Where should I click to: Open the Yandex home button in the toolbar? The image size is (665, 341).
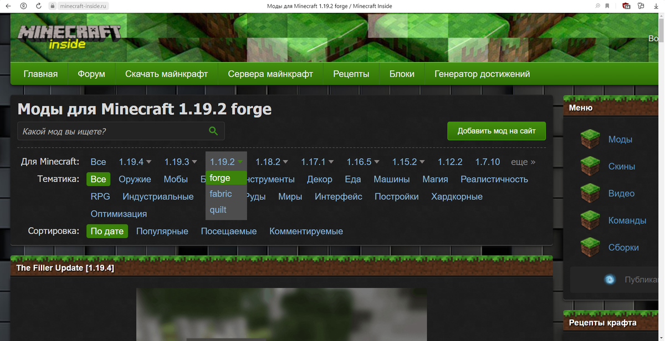pyautogui.click(x=23, y=6)
